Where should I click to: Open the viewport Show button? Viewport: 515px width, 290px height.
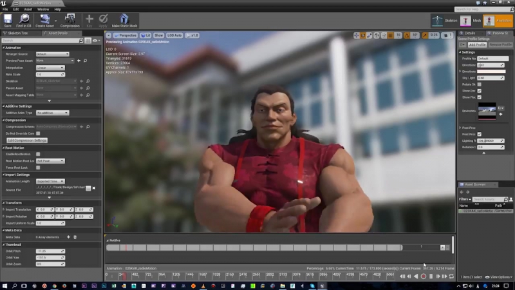click(x=158, y=35)
